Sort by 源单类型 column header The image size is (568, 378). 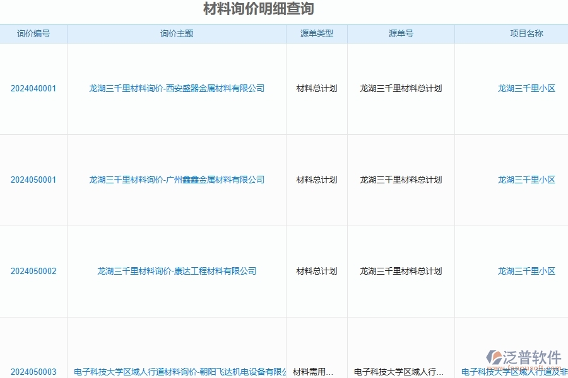coord(317,34)
